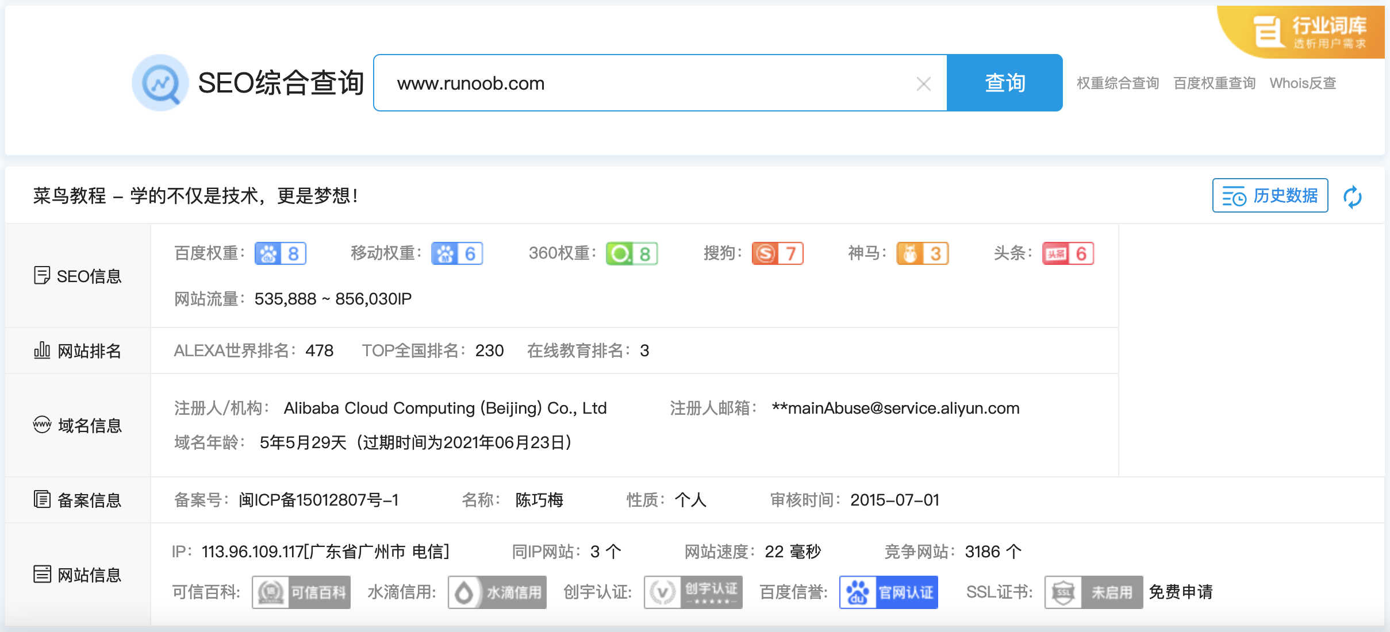
Task: Click the SSL证书 未启用 badge
Action: coord(1094,592)
